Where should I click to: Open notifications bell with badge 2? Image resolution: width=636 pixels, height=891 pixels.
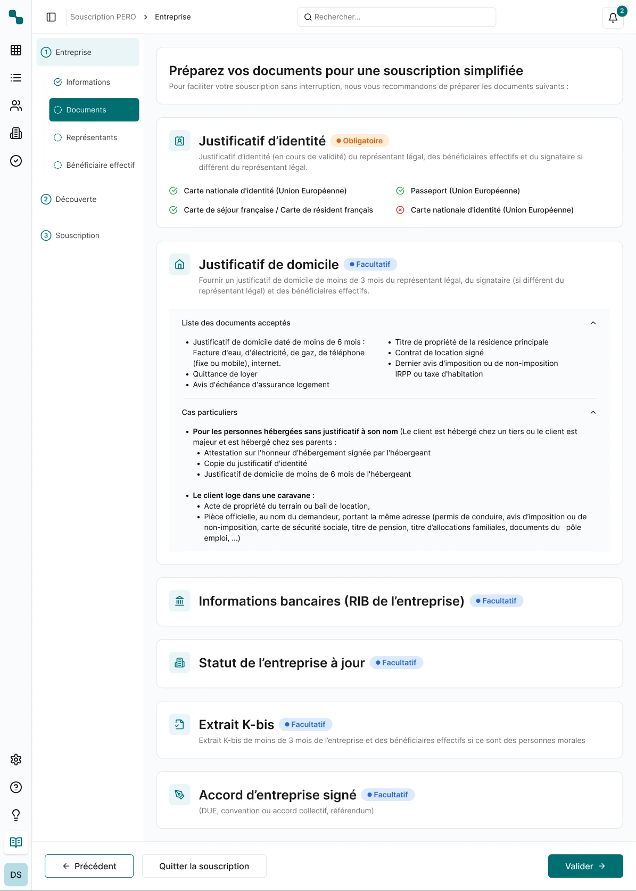click(x=613, y=17)
